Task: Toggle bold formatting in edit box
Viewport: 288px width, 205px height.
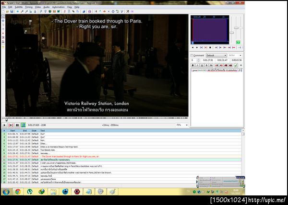Action: pyautogui.click(x=192, y=65)
